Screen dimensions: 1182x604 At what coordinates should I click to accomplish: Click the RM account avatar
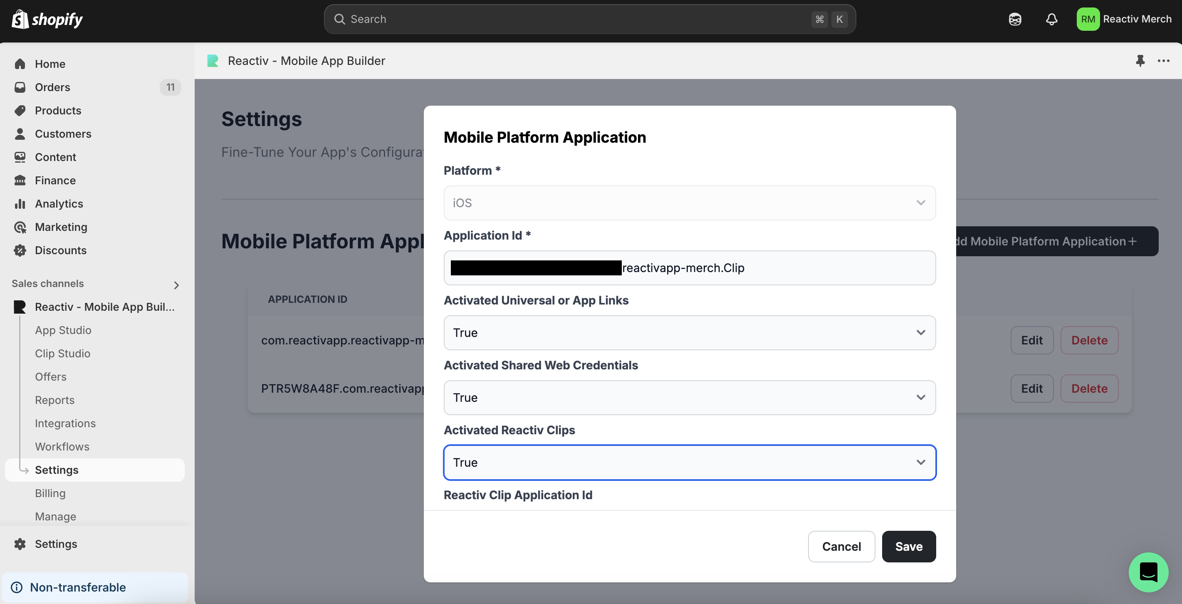click(x=1088, y=19)
